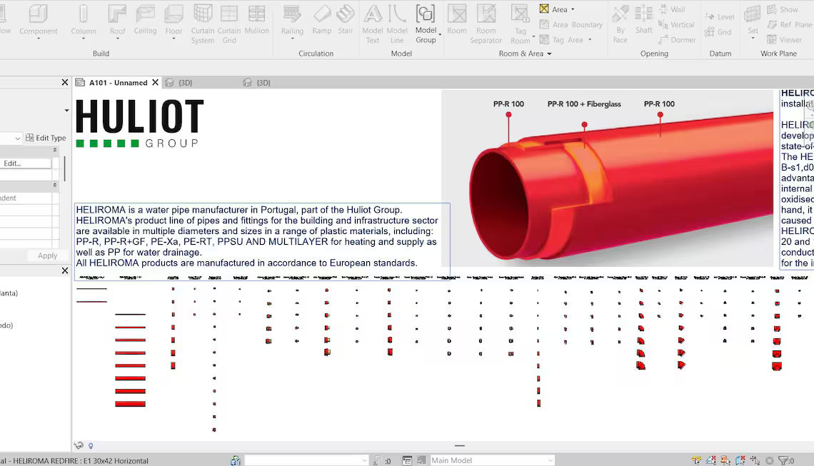Select the Stair tool
The width and height of the screenshot is (814, 466).
coord(345,20)
